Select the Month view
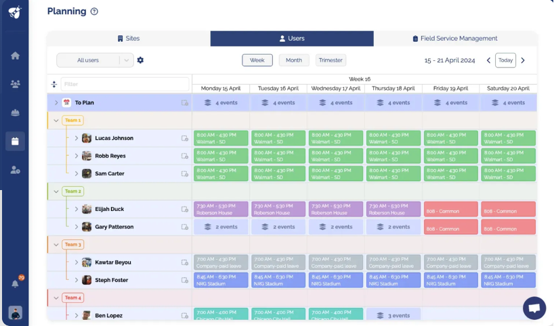Image resolution: width=554 pixels, height=326 pixels. [294, 60]
